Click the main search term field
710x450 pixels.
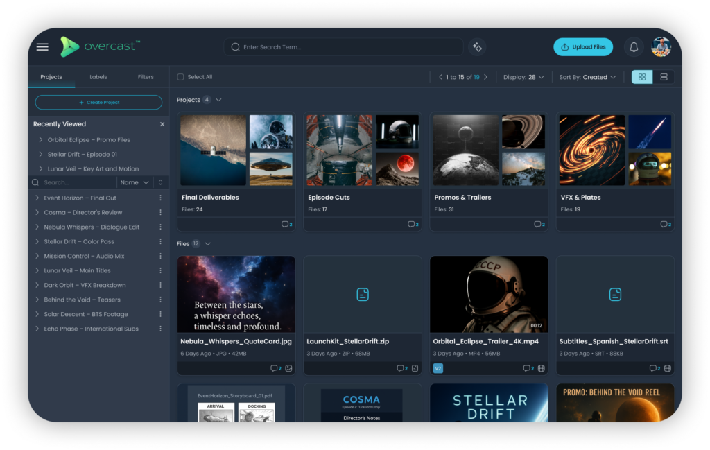pyautogui.click(x=347, y=47)
